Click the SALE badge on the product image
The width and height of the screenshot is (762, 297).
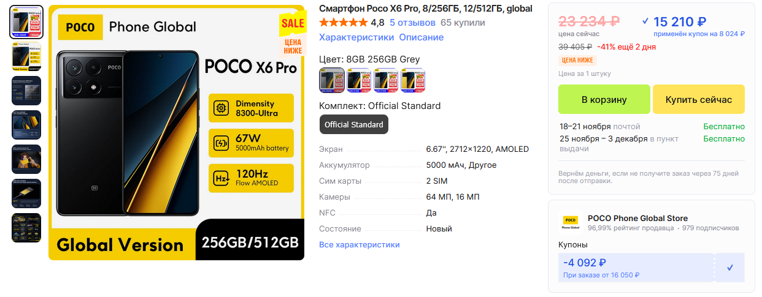(292, 23)
